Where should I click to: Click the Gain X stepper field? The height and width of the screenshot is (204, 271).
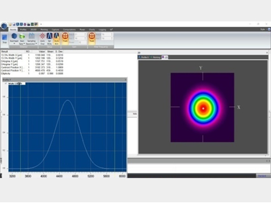pyautogui.click(x=80, y=34)
